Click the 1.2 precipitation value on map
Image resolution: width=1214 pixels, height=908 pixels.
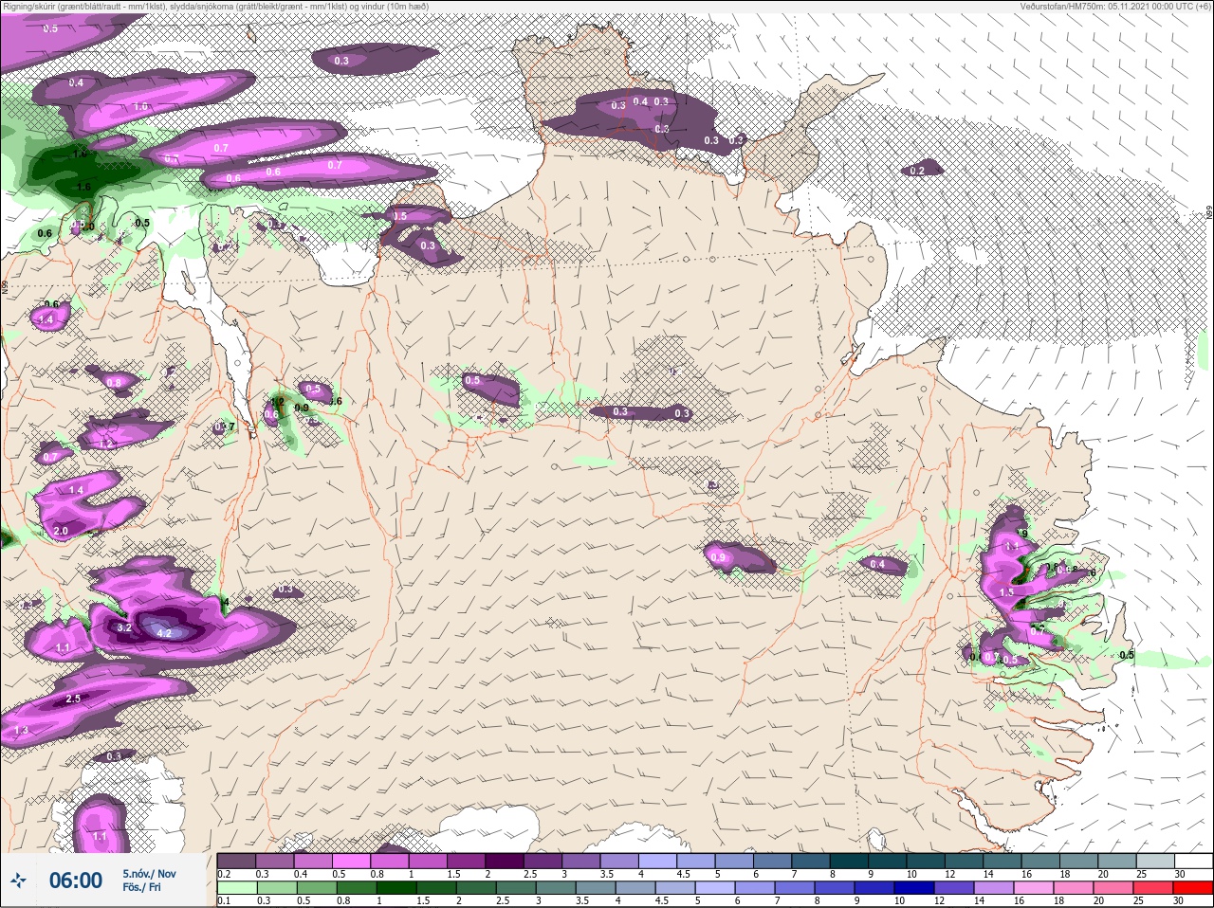click(x=106, y=444)
